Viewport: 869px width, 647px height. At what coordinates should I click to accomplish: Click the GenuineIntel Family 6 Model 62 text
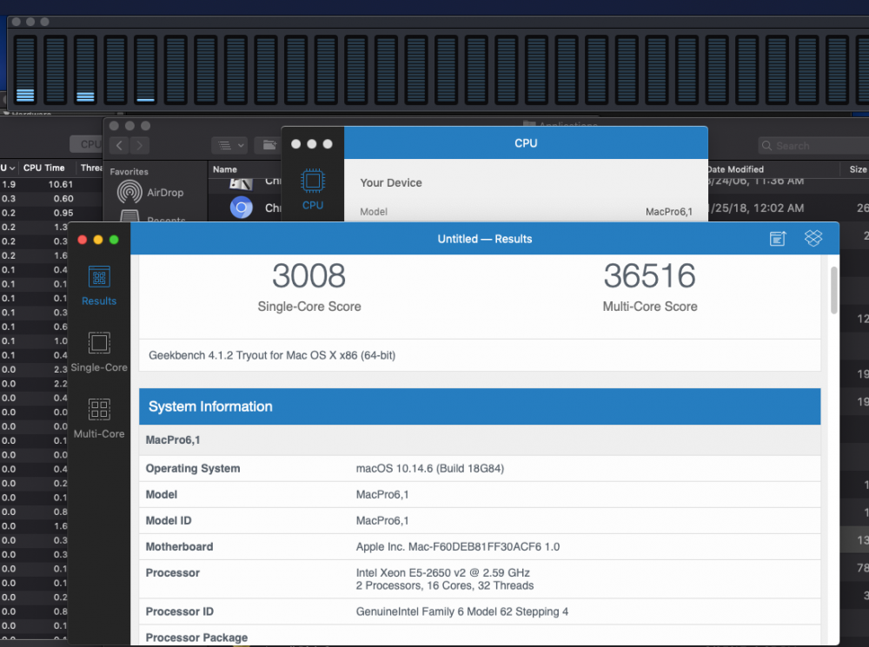click(x=461, y=611)
